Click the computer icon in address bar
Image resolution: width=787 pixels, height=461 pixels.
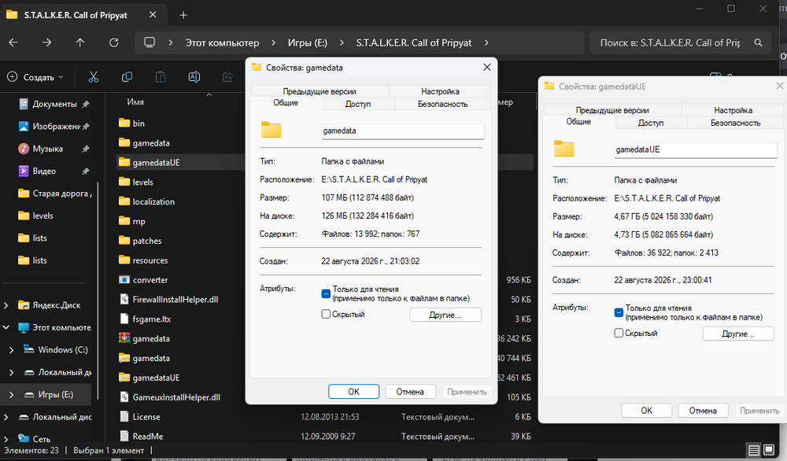point(150,42)
